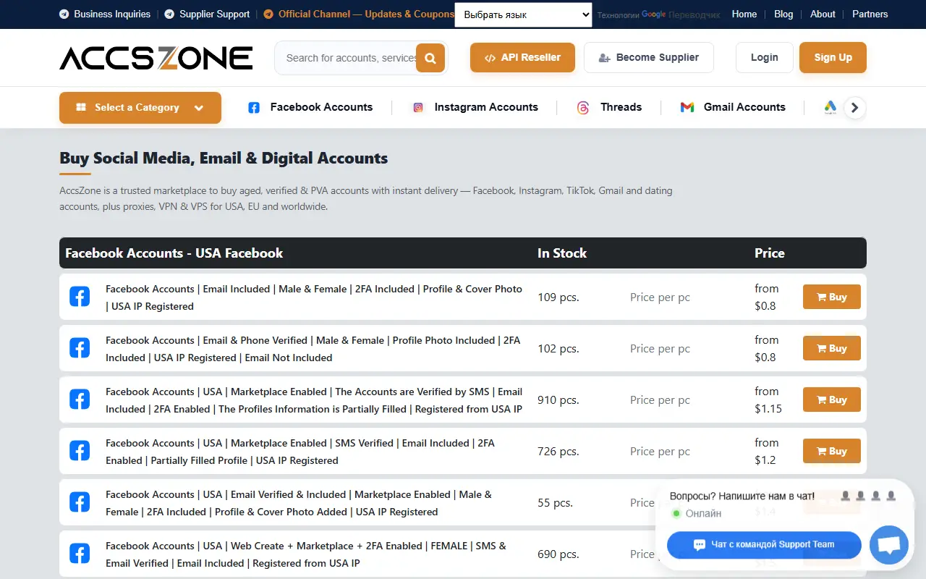This screenshot has width=926, height=579.
Task: Click the Instagram icon in category bar
Action: (418, 107)
